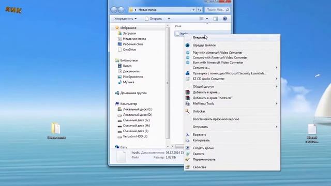
Task: Click the Microsoft Security Essentials icon
Action: (187, 73)
